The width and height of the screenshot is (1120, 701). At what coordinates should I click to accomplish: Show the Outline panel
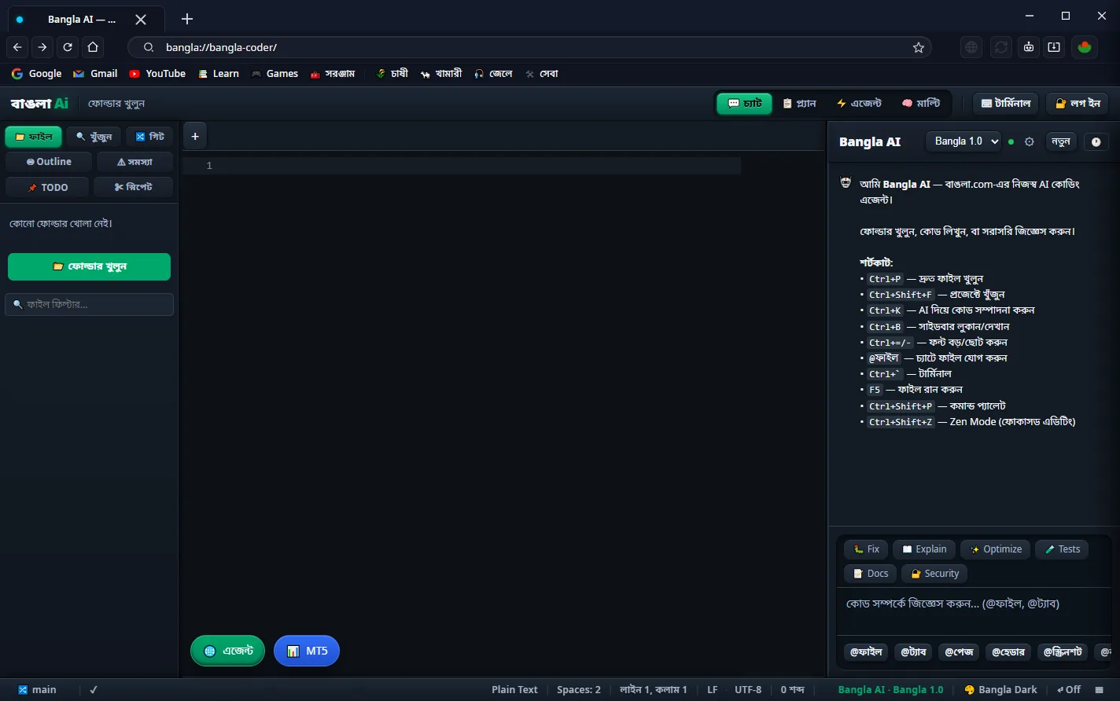tap(49, 162)
